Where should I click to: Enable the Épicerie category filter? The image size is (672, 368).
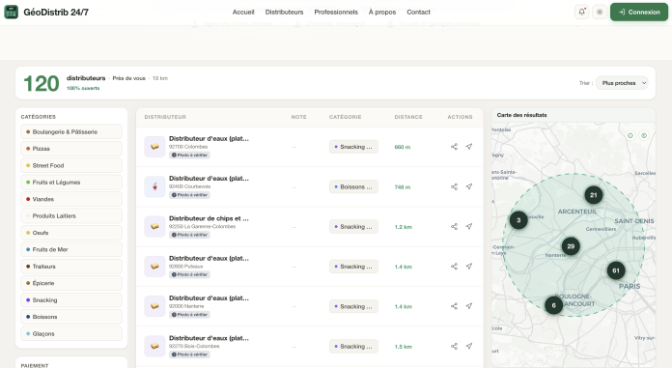pyautogui.click(x=71, y=283)
